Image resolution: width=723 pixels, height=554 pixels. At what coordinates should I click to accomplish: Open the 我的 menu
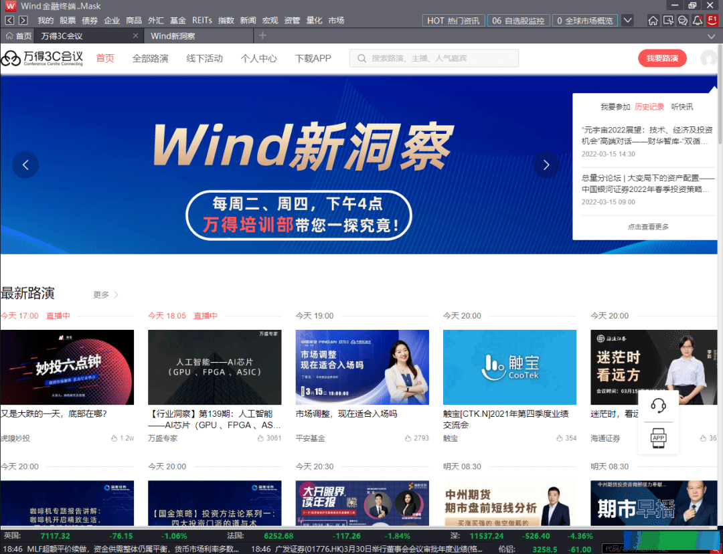[46, 20]
